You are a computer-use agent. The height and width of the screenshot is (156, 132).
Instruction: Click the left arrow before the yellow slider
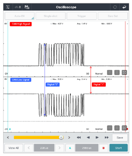[x=8, y=138]
